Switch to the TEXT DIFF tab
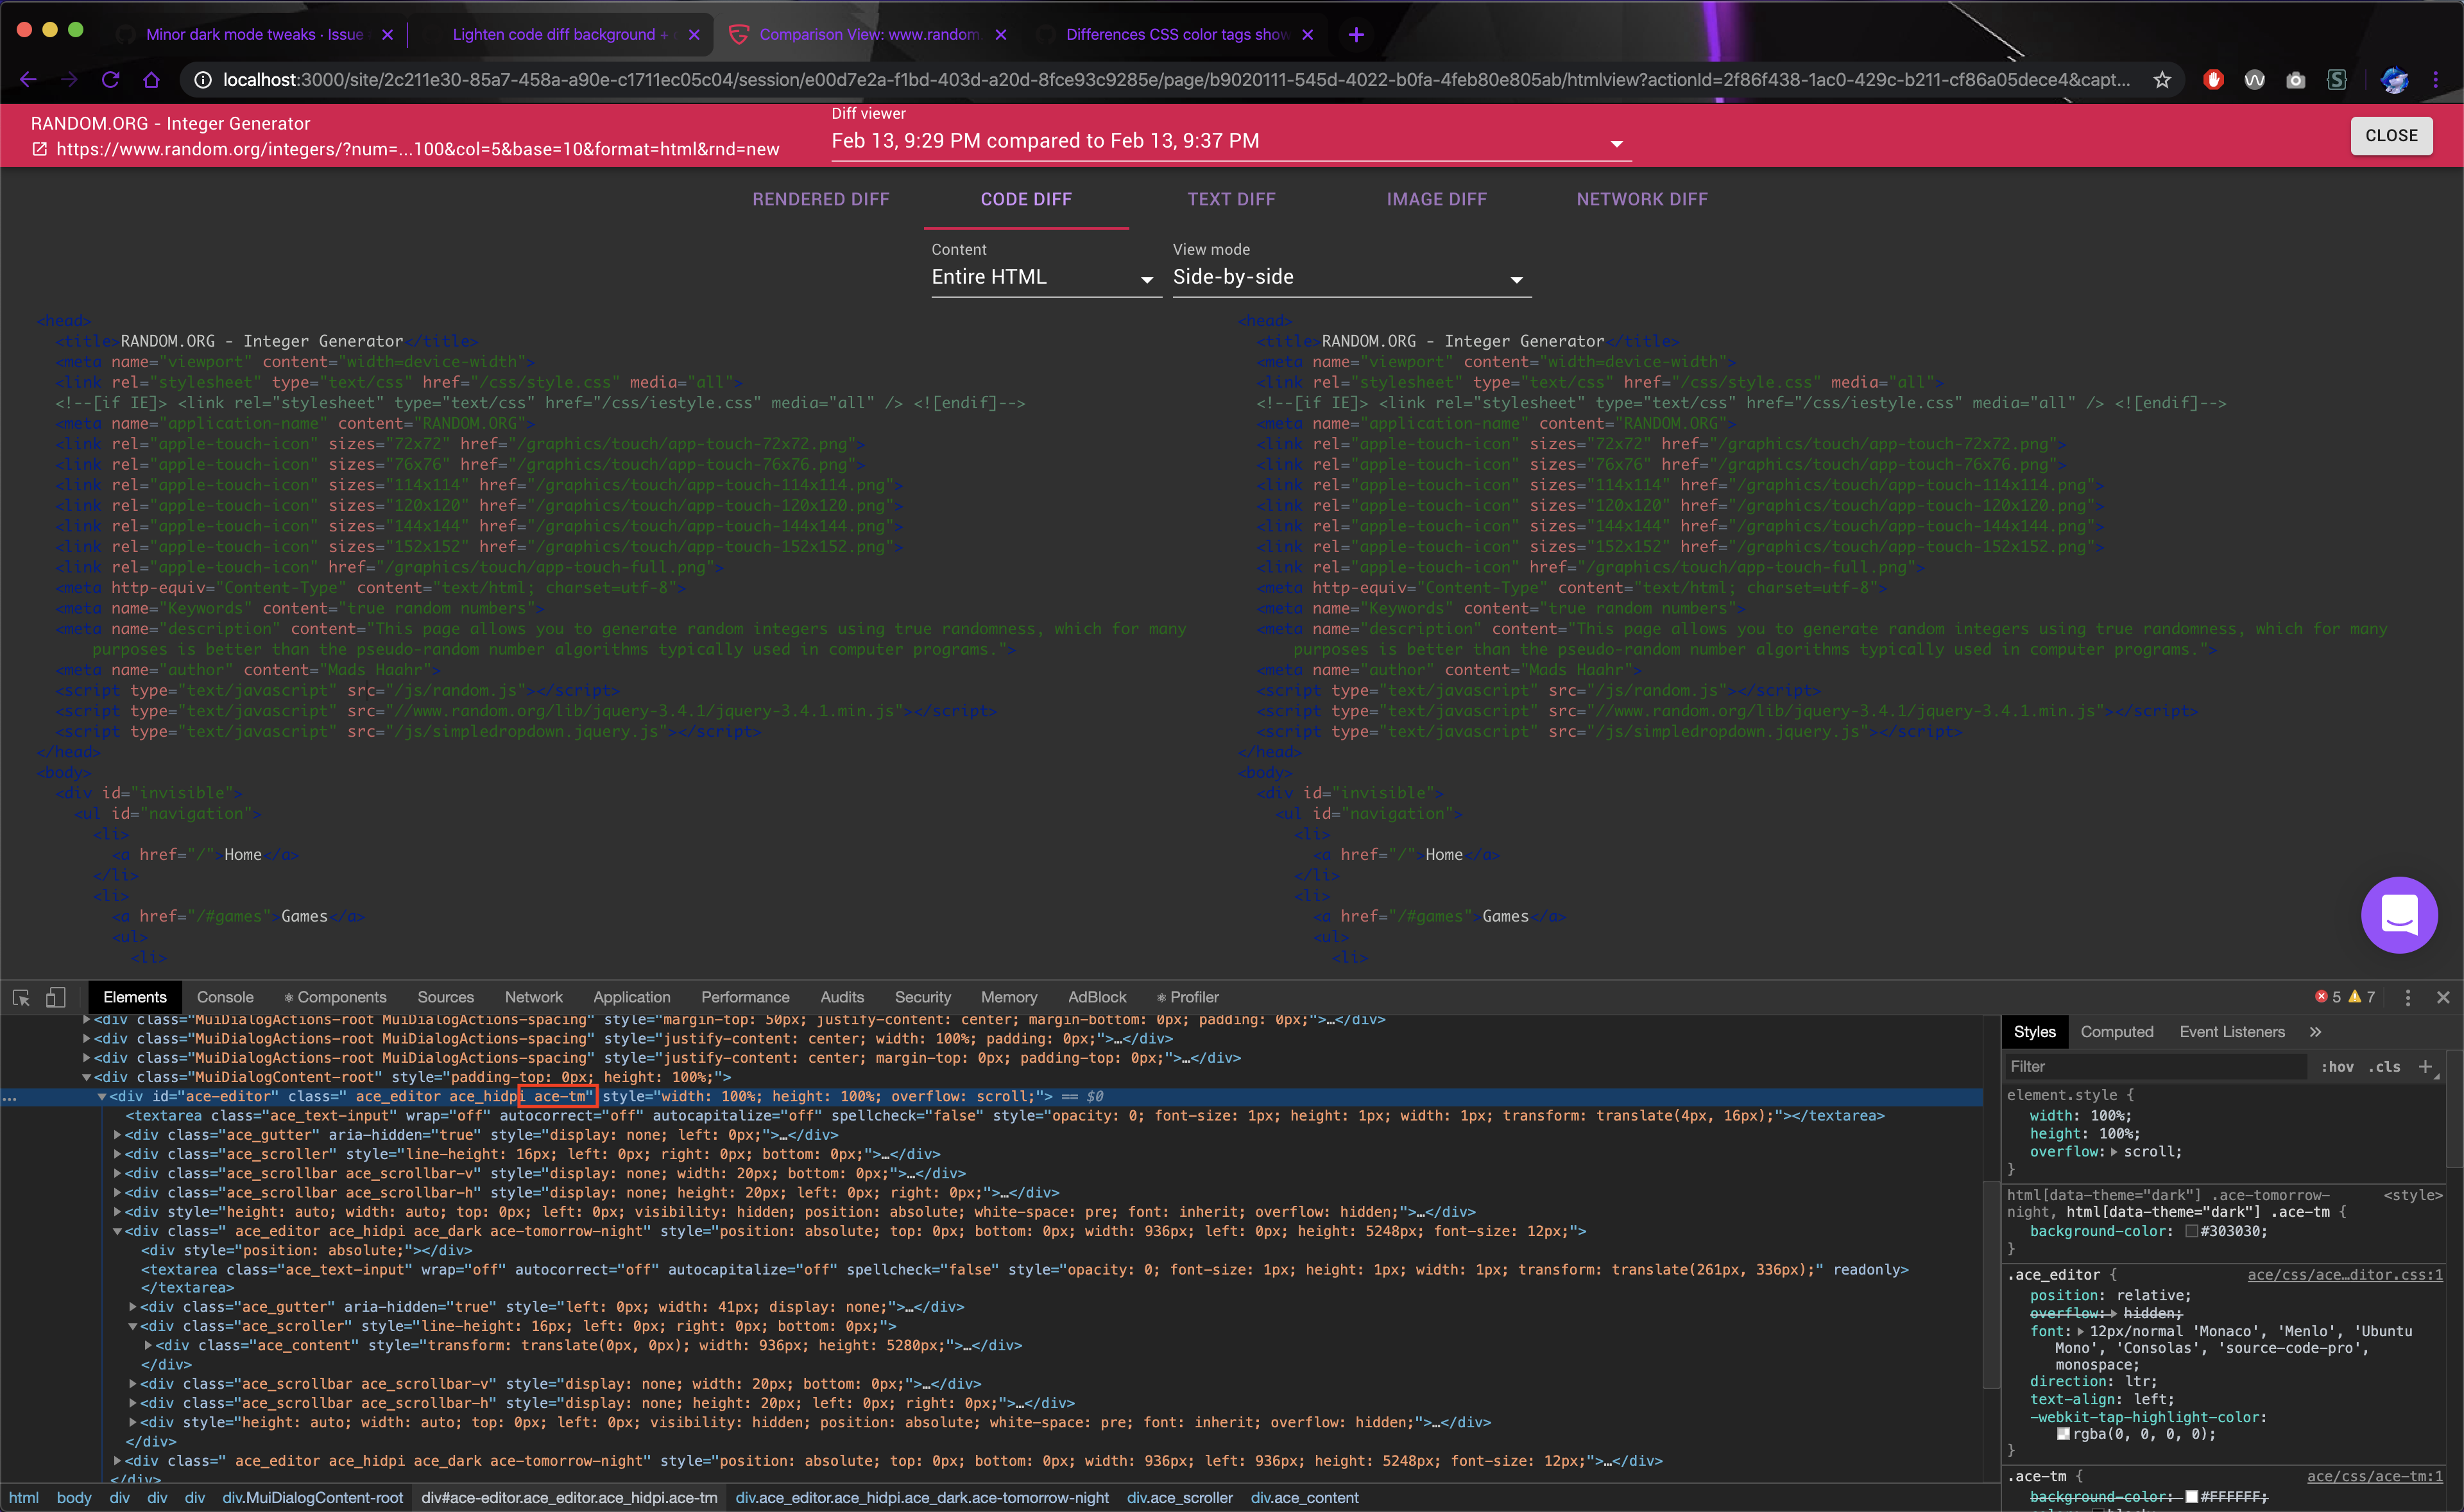The height and width of the screenshot is (1512, 2464). [1231, 199]
